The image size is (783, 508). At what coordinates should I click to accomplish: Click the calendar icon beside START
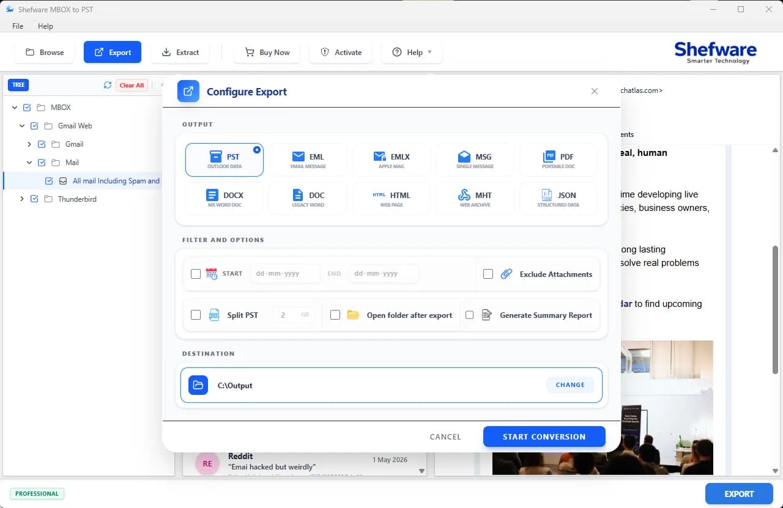212,274
